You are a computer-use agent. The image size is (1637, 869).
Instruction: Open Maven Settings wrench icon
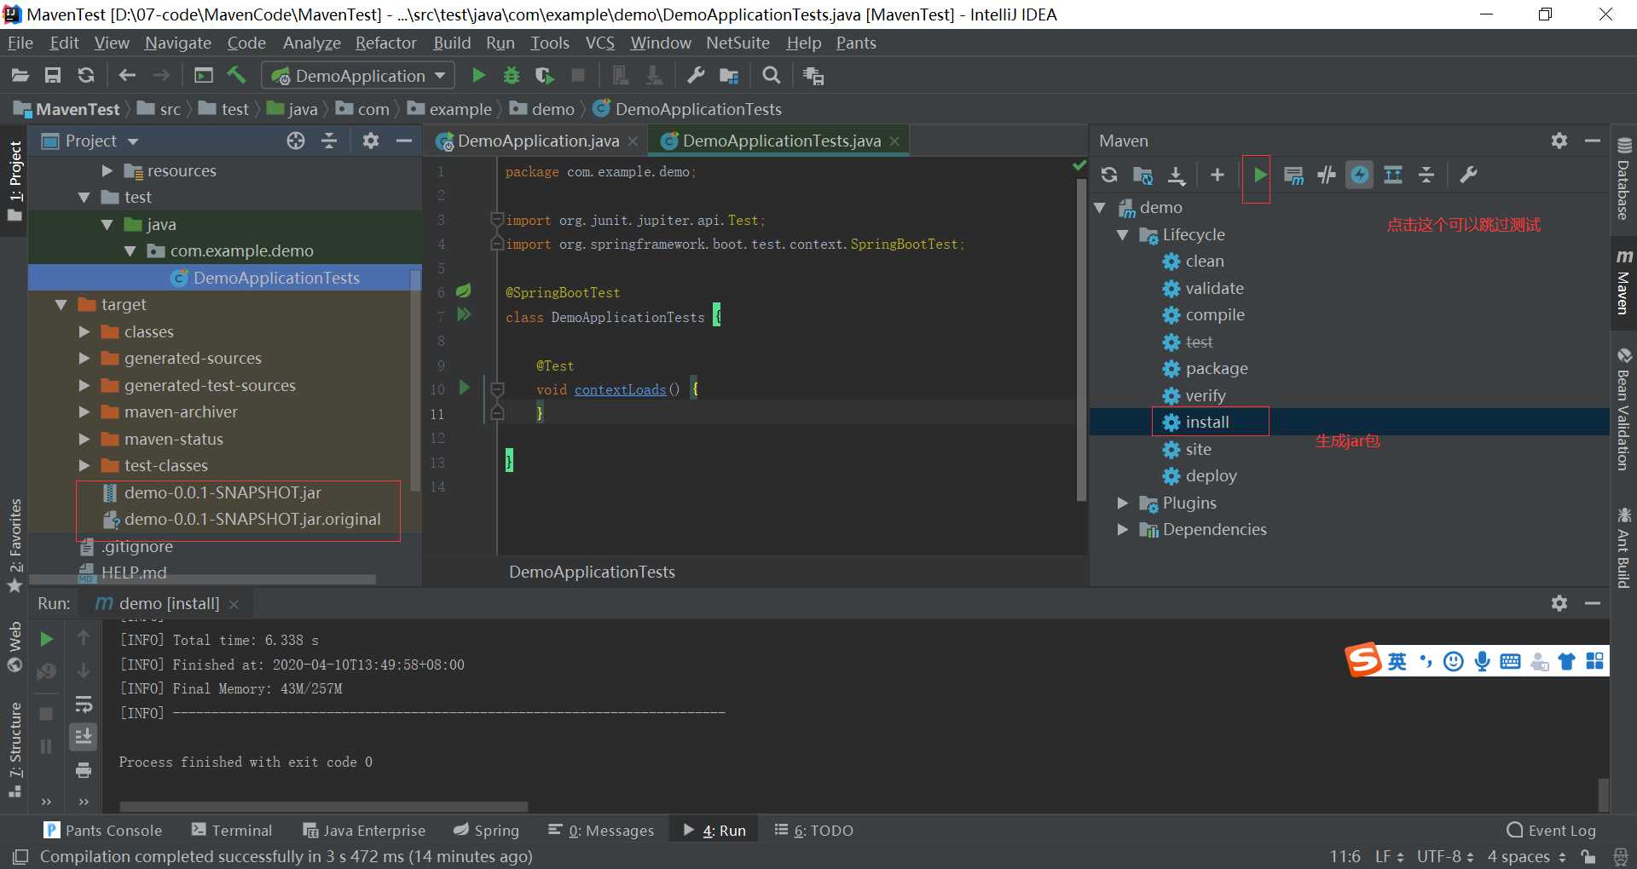[1468, 175]
